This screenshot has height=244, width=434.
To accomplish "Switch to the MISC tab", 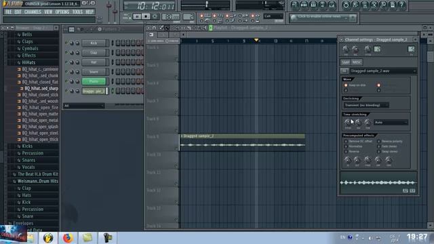I will pyautogui.click(x=357, y=62).
